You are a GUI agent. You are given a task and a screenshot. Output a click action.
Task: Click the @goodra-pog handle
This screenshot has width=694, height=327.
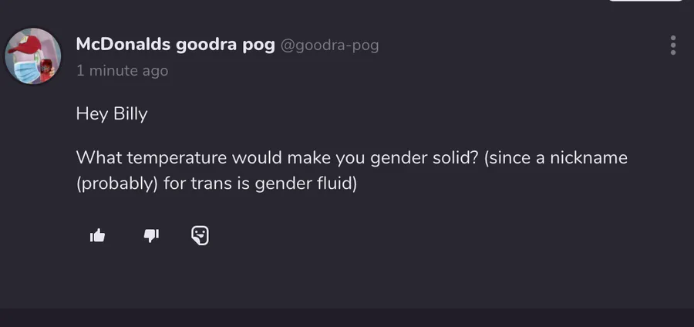[330, 46]
